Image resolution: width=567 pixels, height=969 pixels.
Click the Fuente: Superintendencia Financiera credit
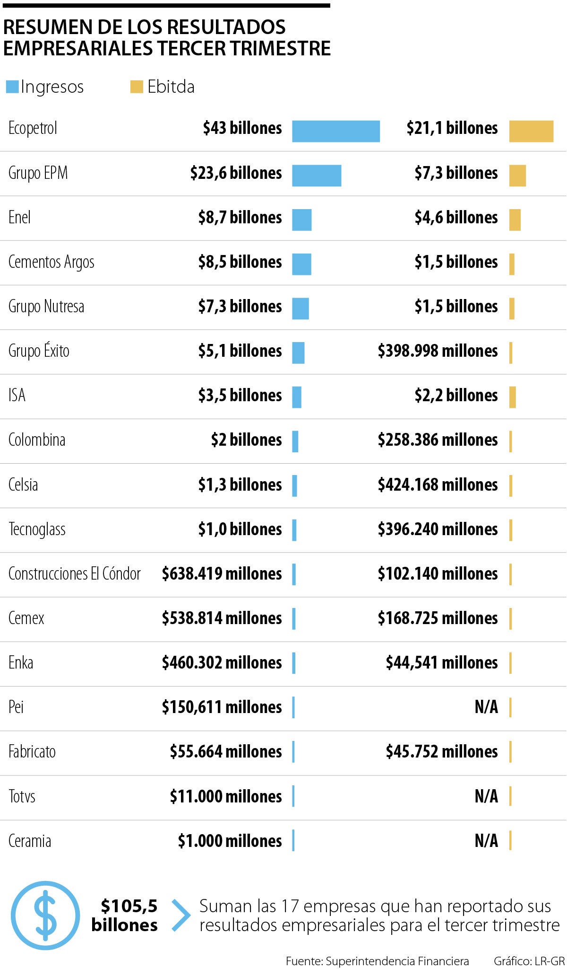point(377,961)
